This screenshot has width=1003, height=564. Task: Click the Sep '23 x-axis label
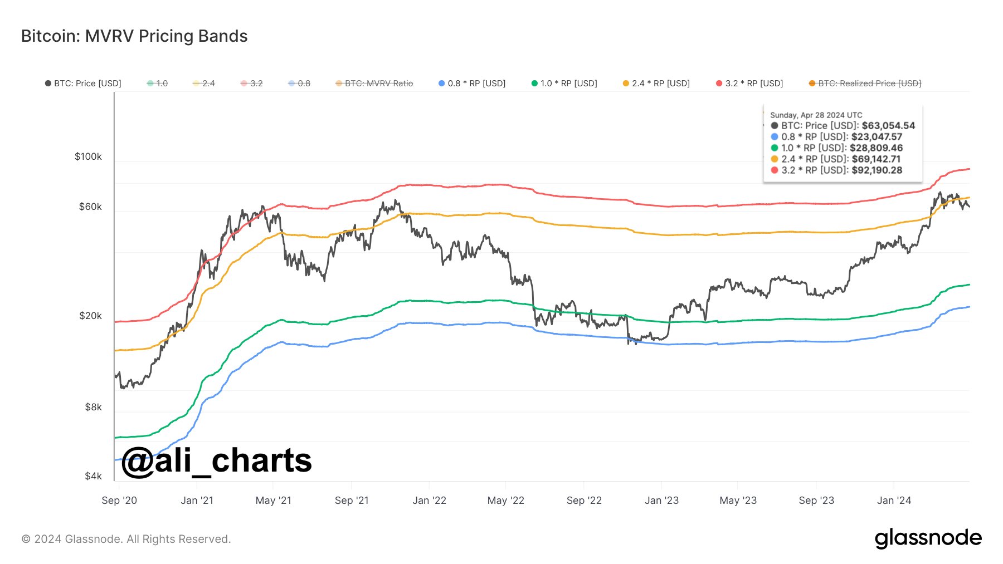(816, 501)
